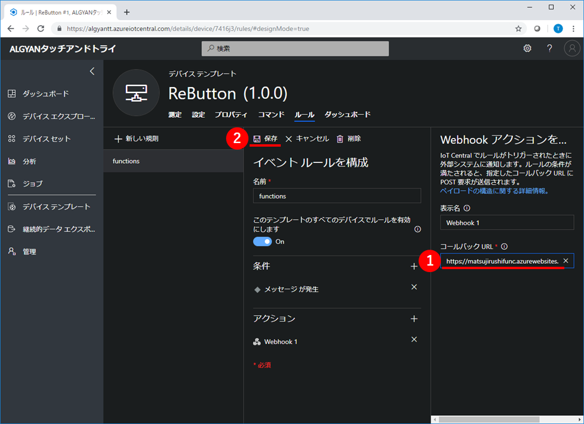The image size is (584, 424).
Task: Open the help question mark icon
Action: (549, 48)
